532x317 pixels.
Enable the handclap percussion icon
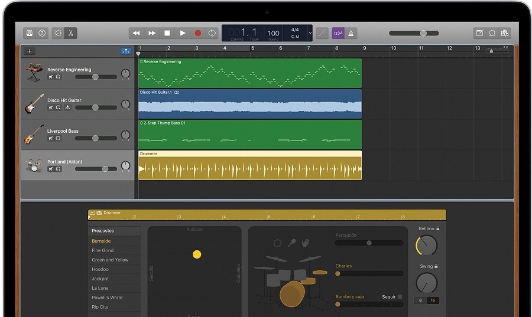click(306, 243)
